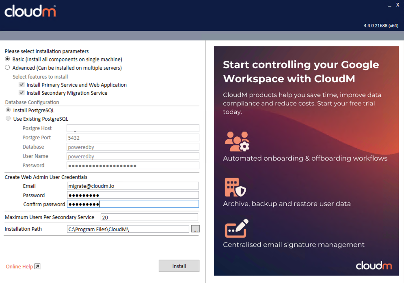Click into the Database name field
Image resolution: width=404 pixels, height=283 pixels.
(x=133, y=147)
